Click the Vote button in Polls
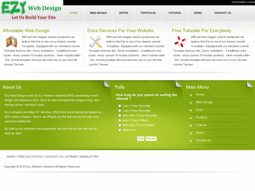 point(141,138)
